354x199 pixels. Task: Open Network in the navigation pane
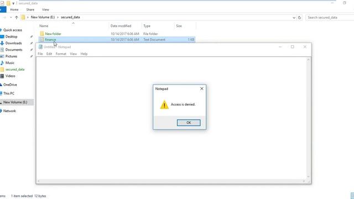click(9, 111)
